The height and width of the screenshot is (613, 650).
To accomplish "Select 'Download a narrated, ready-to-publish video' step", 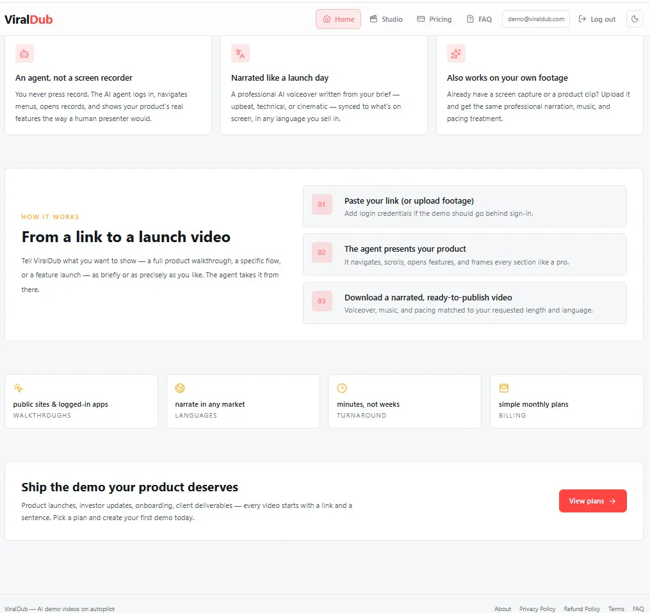I will coord(465,303).
